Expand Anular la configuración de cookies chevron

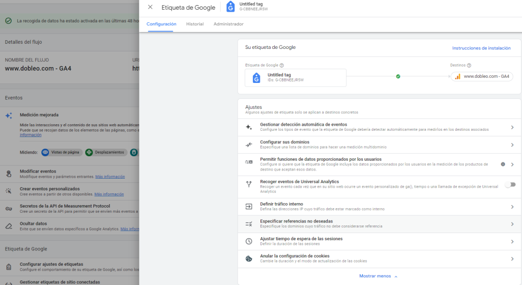click(512, 259)
